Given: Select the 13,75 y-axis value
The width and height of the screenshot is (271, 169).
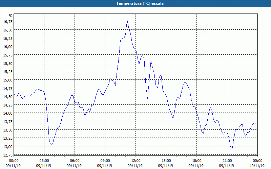Looking at the screenshot, I should coord(8,121).
